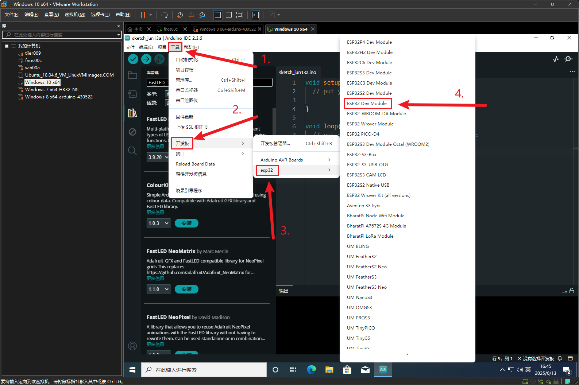Open FastLED NeoMatrix version 1.1.0 dropdown
Viewport: 579px width, 385px height.
(158, 289)
